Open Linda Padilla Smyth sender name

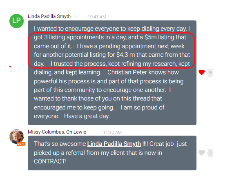pos(49,16)
